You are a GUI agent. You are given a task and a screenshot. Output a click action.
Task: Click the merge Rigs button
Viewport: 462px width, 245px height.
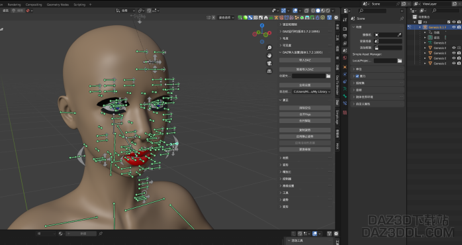(x=305, y=115)
